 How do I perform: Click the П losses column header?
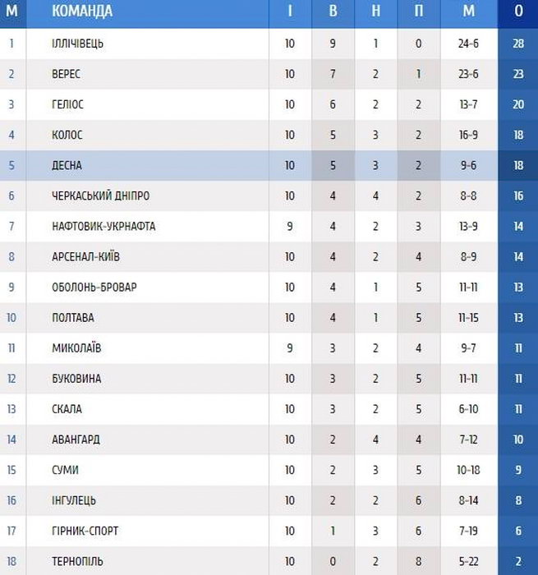(x=418, y=11)
